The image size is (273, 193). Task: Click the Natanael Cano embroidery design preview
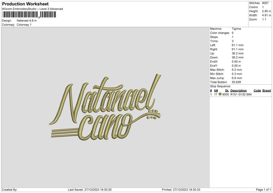[105, 107]
